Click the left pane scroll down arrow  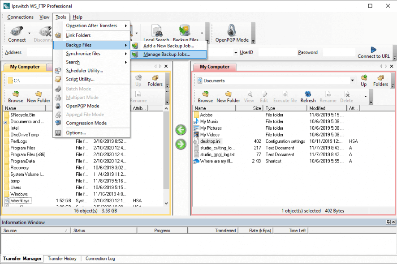166,203
